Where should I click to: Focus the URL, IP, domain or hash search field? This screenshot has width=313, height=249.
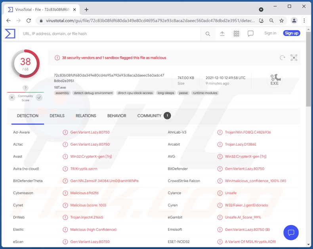(x=110, y=34)
